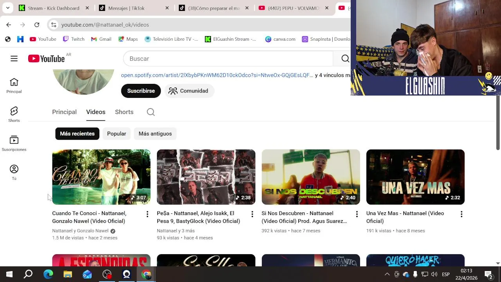The image size is (501, 282).
Task: Play the Si Nos Descubren thumbnail
Action: (311, 177)
